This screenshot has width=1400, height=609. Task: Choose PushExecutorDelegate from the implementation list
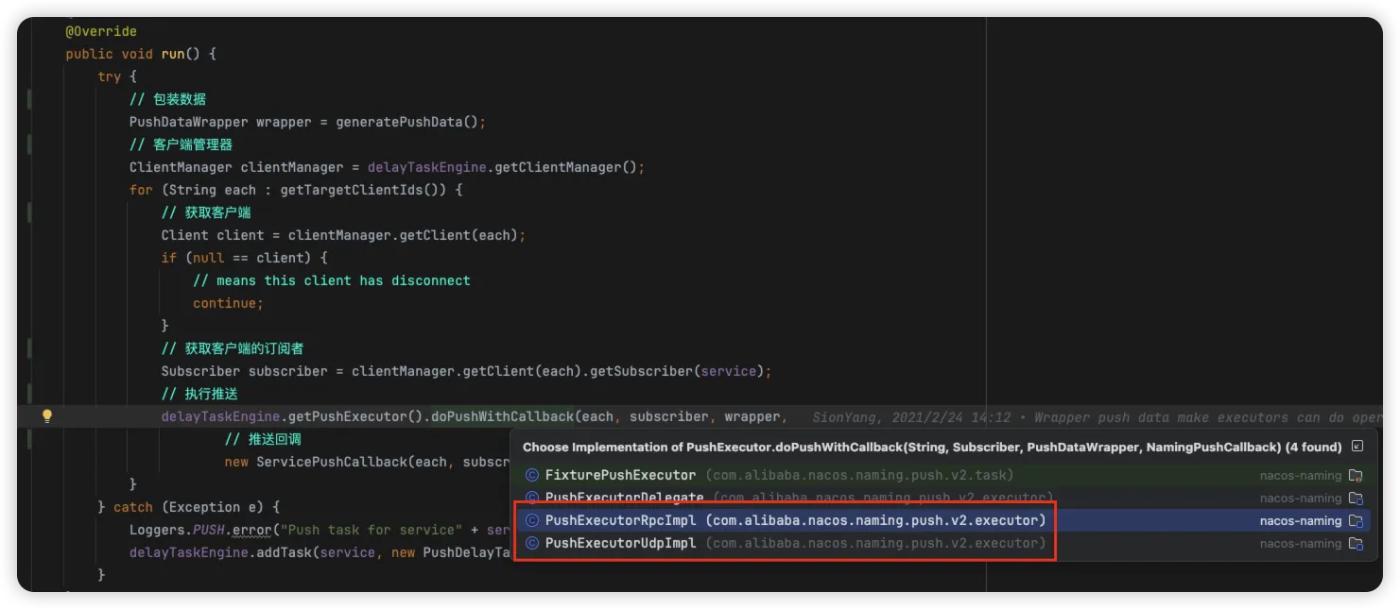pyautogui.click(x=624, y=498)
